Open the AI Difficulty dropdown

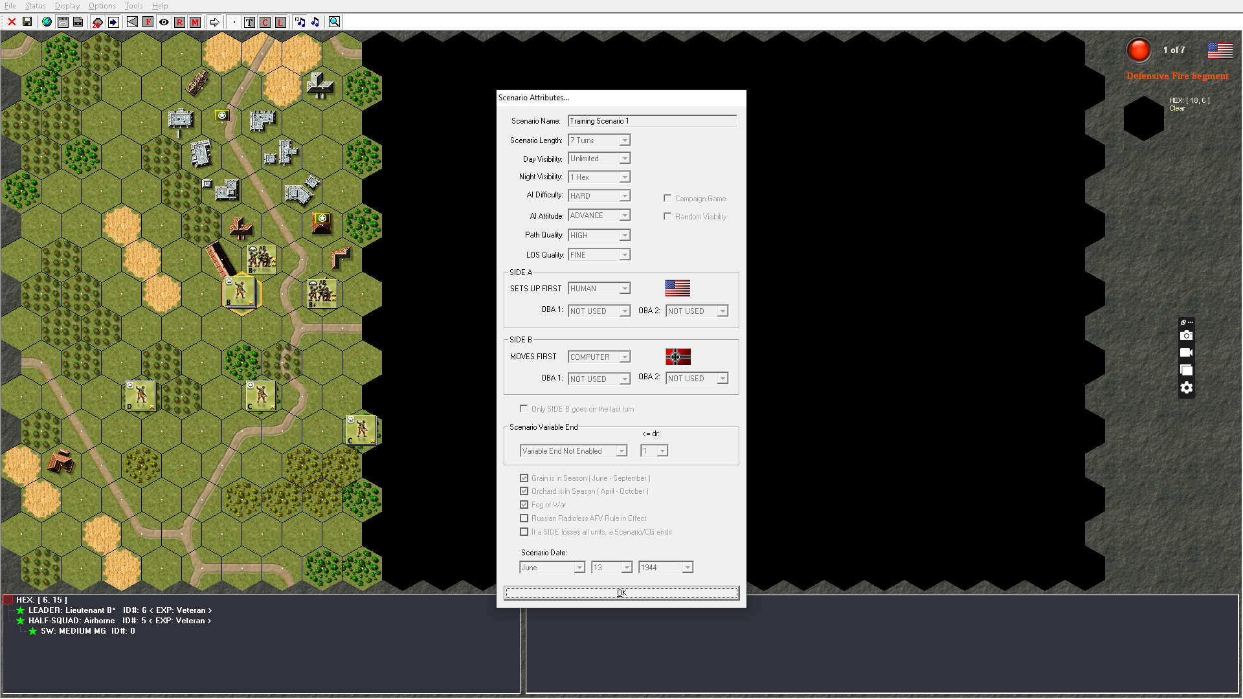click(x=624, y=196)
